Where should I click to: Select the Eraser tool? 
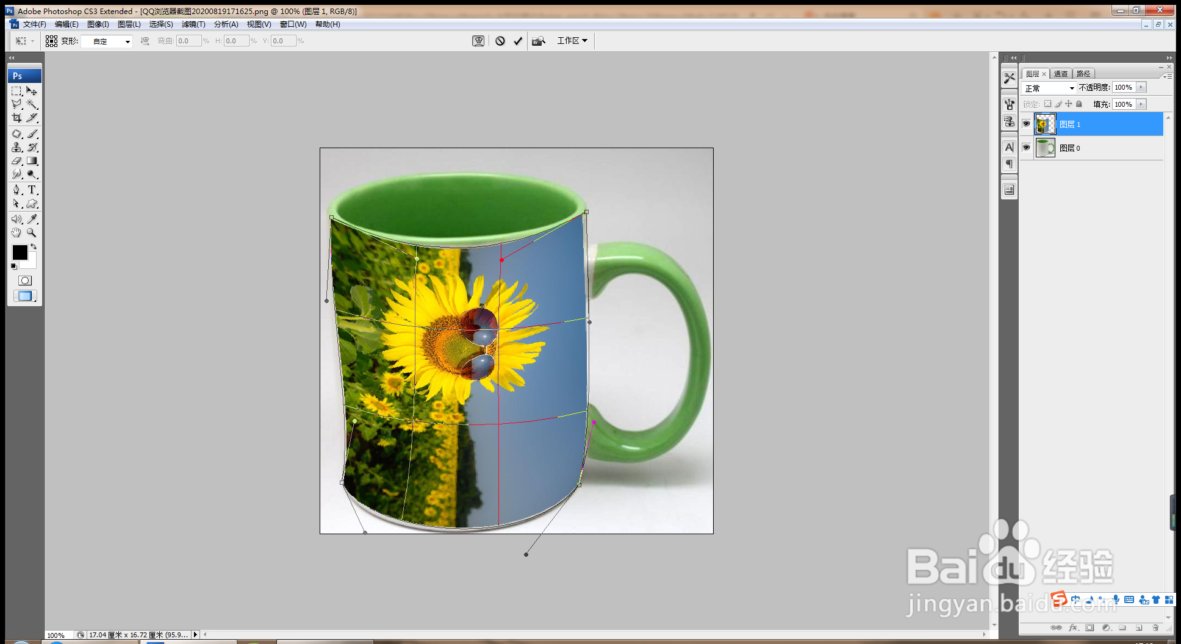(x=16, y=161)
